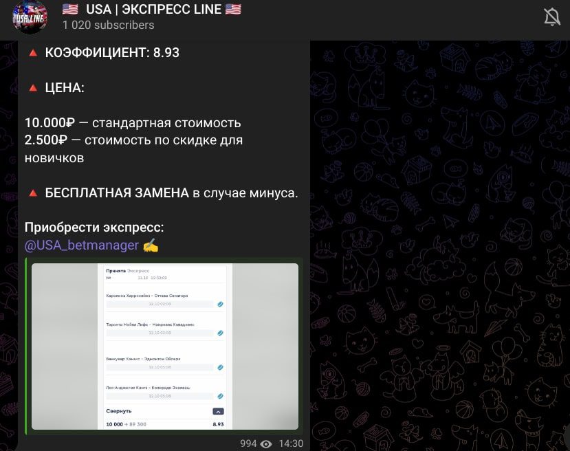This screenshot has height=451, width=570.
Task: Click the red triangle beside ЦЕНА
Action: tap(32, 87)
